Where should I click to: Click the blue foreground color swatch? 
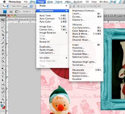2,106
